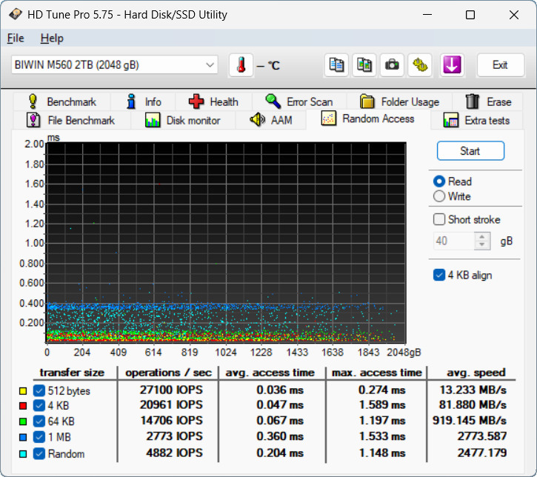The height and width of the screenshot is (477, 537).
Task: Click the Exit button
Action: pyautogui.click(x=500, y=64)
